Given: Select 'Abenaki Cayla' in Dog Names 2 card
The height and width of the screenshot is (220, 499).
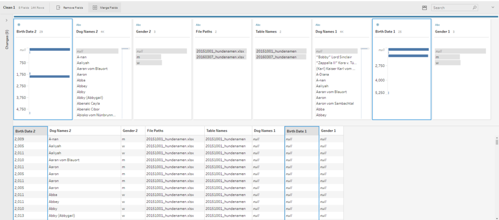Looking at the screenshot, I should tap(88, 103).
